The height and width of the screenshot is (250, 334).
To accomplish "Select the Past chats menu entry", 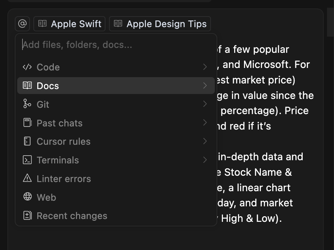I will point(59,123).
